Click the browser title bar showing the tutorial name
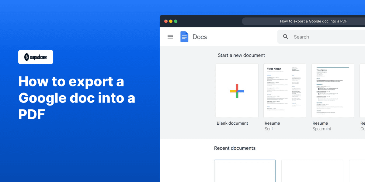Screen dimensions: 365x182 (x=313, y=21)
